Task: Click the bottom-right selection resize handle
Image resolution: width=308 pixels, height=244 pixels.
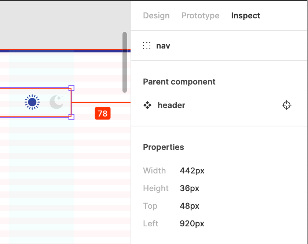Action: click(71, 117)
